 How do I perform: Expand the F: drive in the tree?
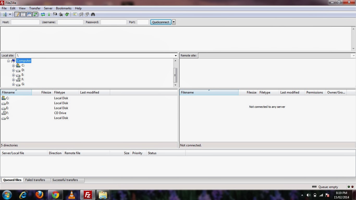tap(13, 80)
